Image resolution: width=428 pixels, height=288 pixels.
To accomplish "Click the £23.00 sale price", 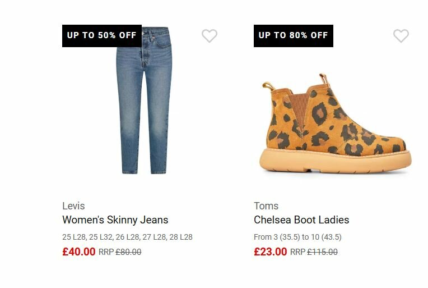I will [x=271, y=252].
